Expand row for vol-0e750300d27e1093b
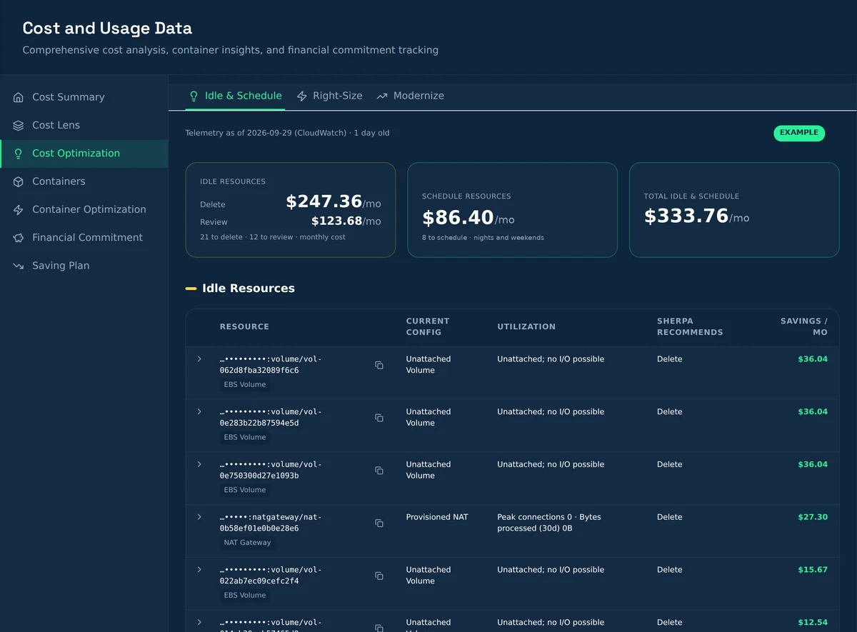 click(199, 464)
